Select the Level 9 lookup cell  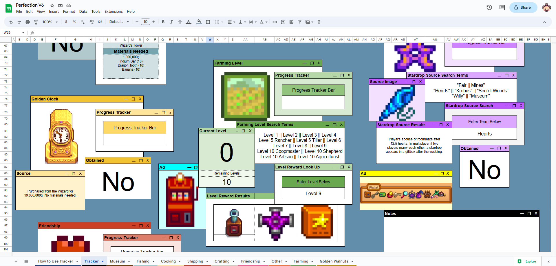(x=313, y=193)
